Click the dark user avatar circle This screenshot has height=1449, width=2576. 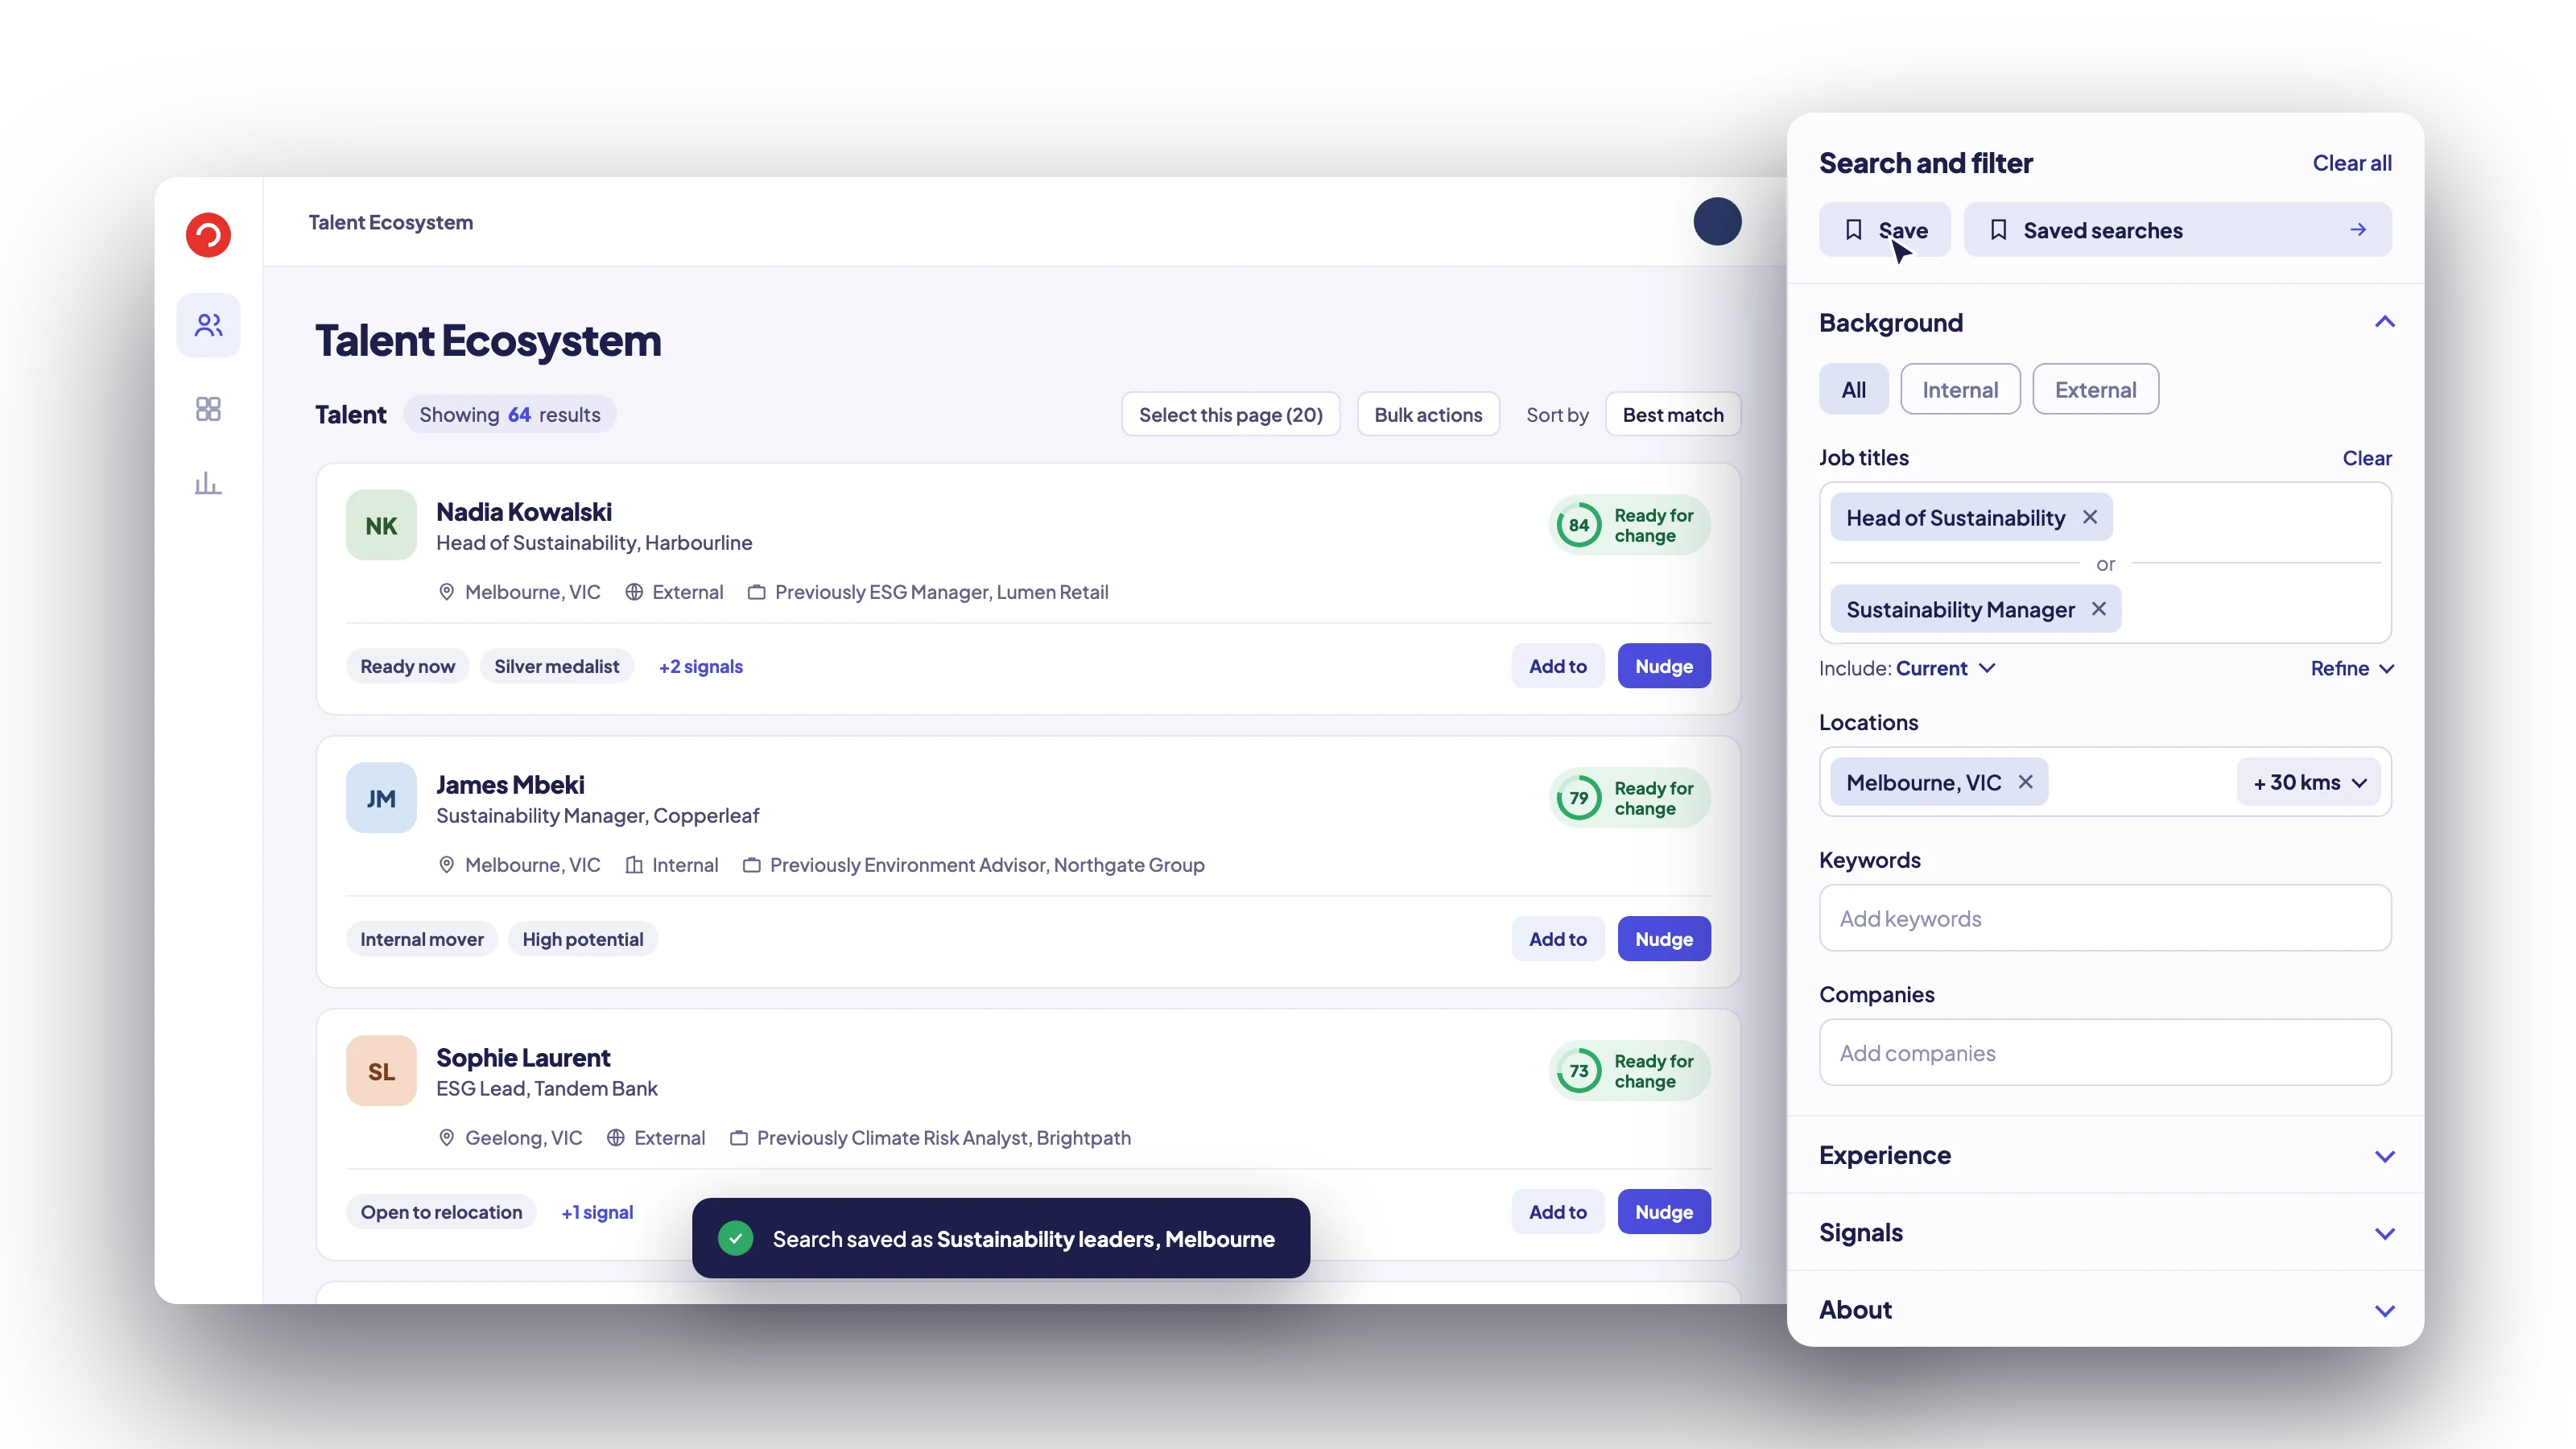[x=1717, y=221]
